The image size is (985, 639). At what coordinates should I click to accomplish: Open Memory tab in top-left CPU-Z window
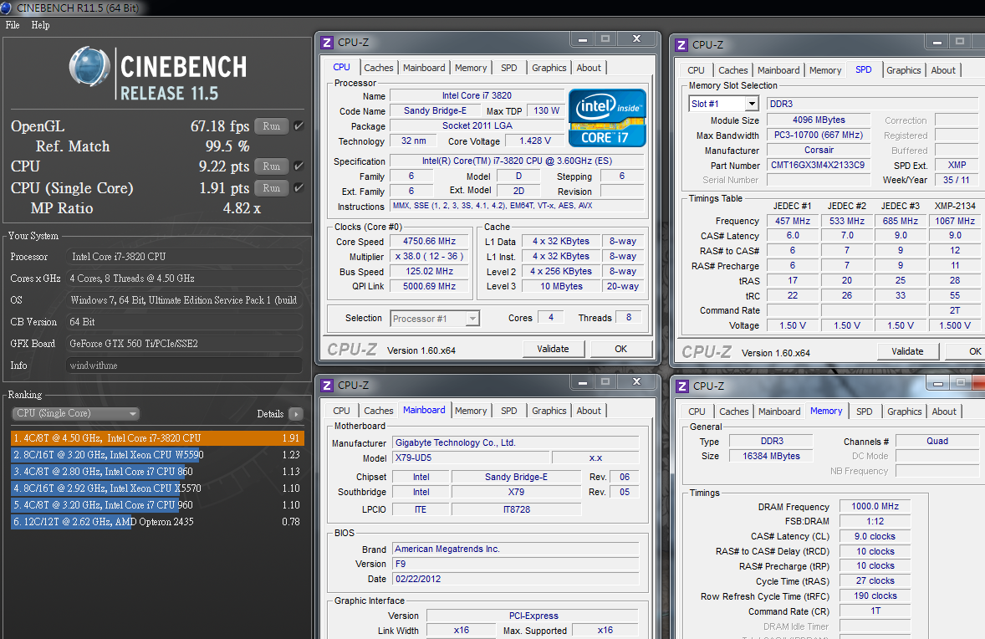(471, 68)
